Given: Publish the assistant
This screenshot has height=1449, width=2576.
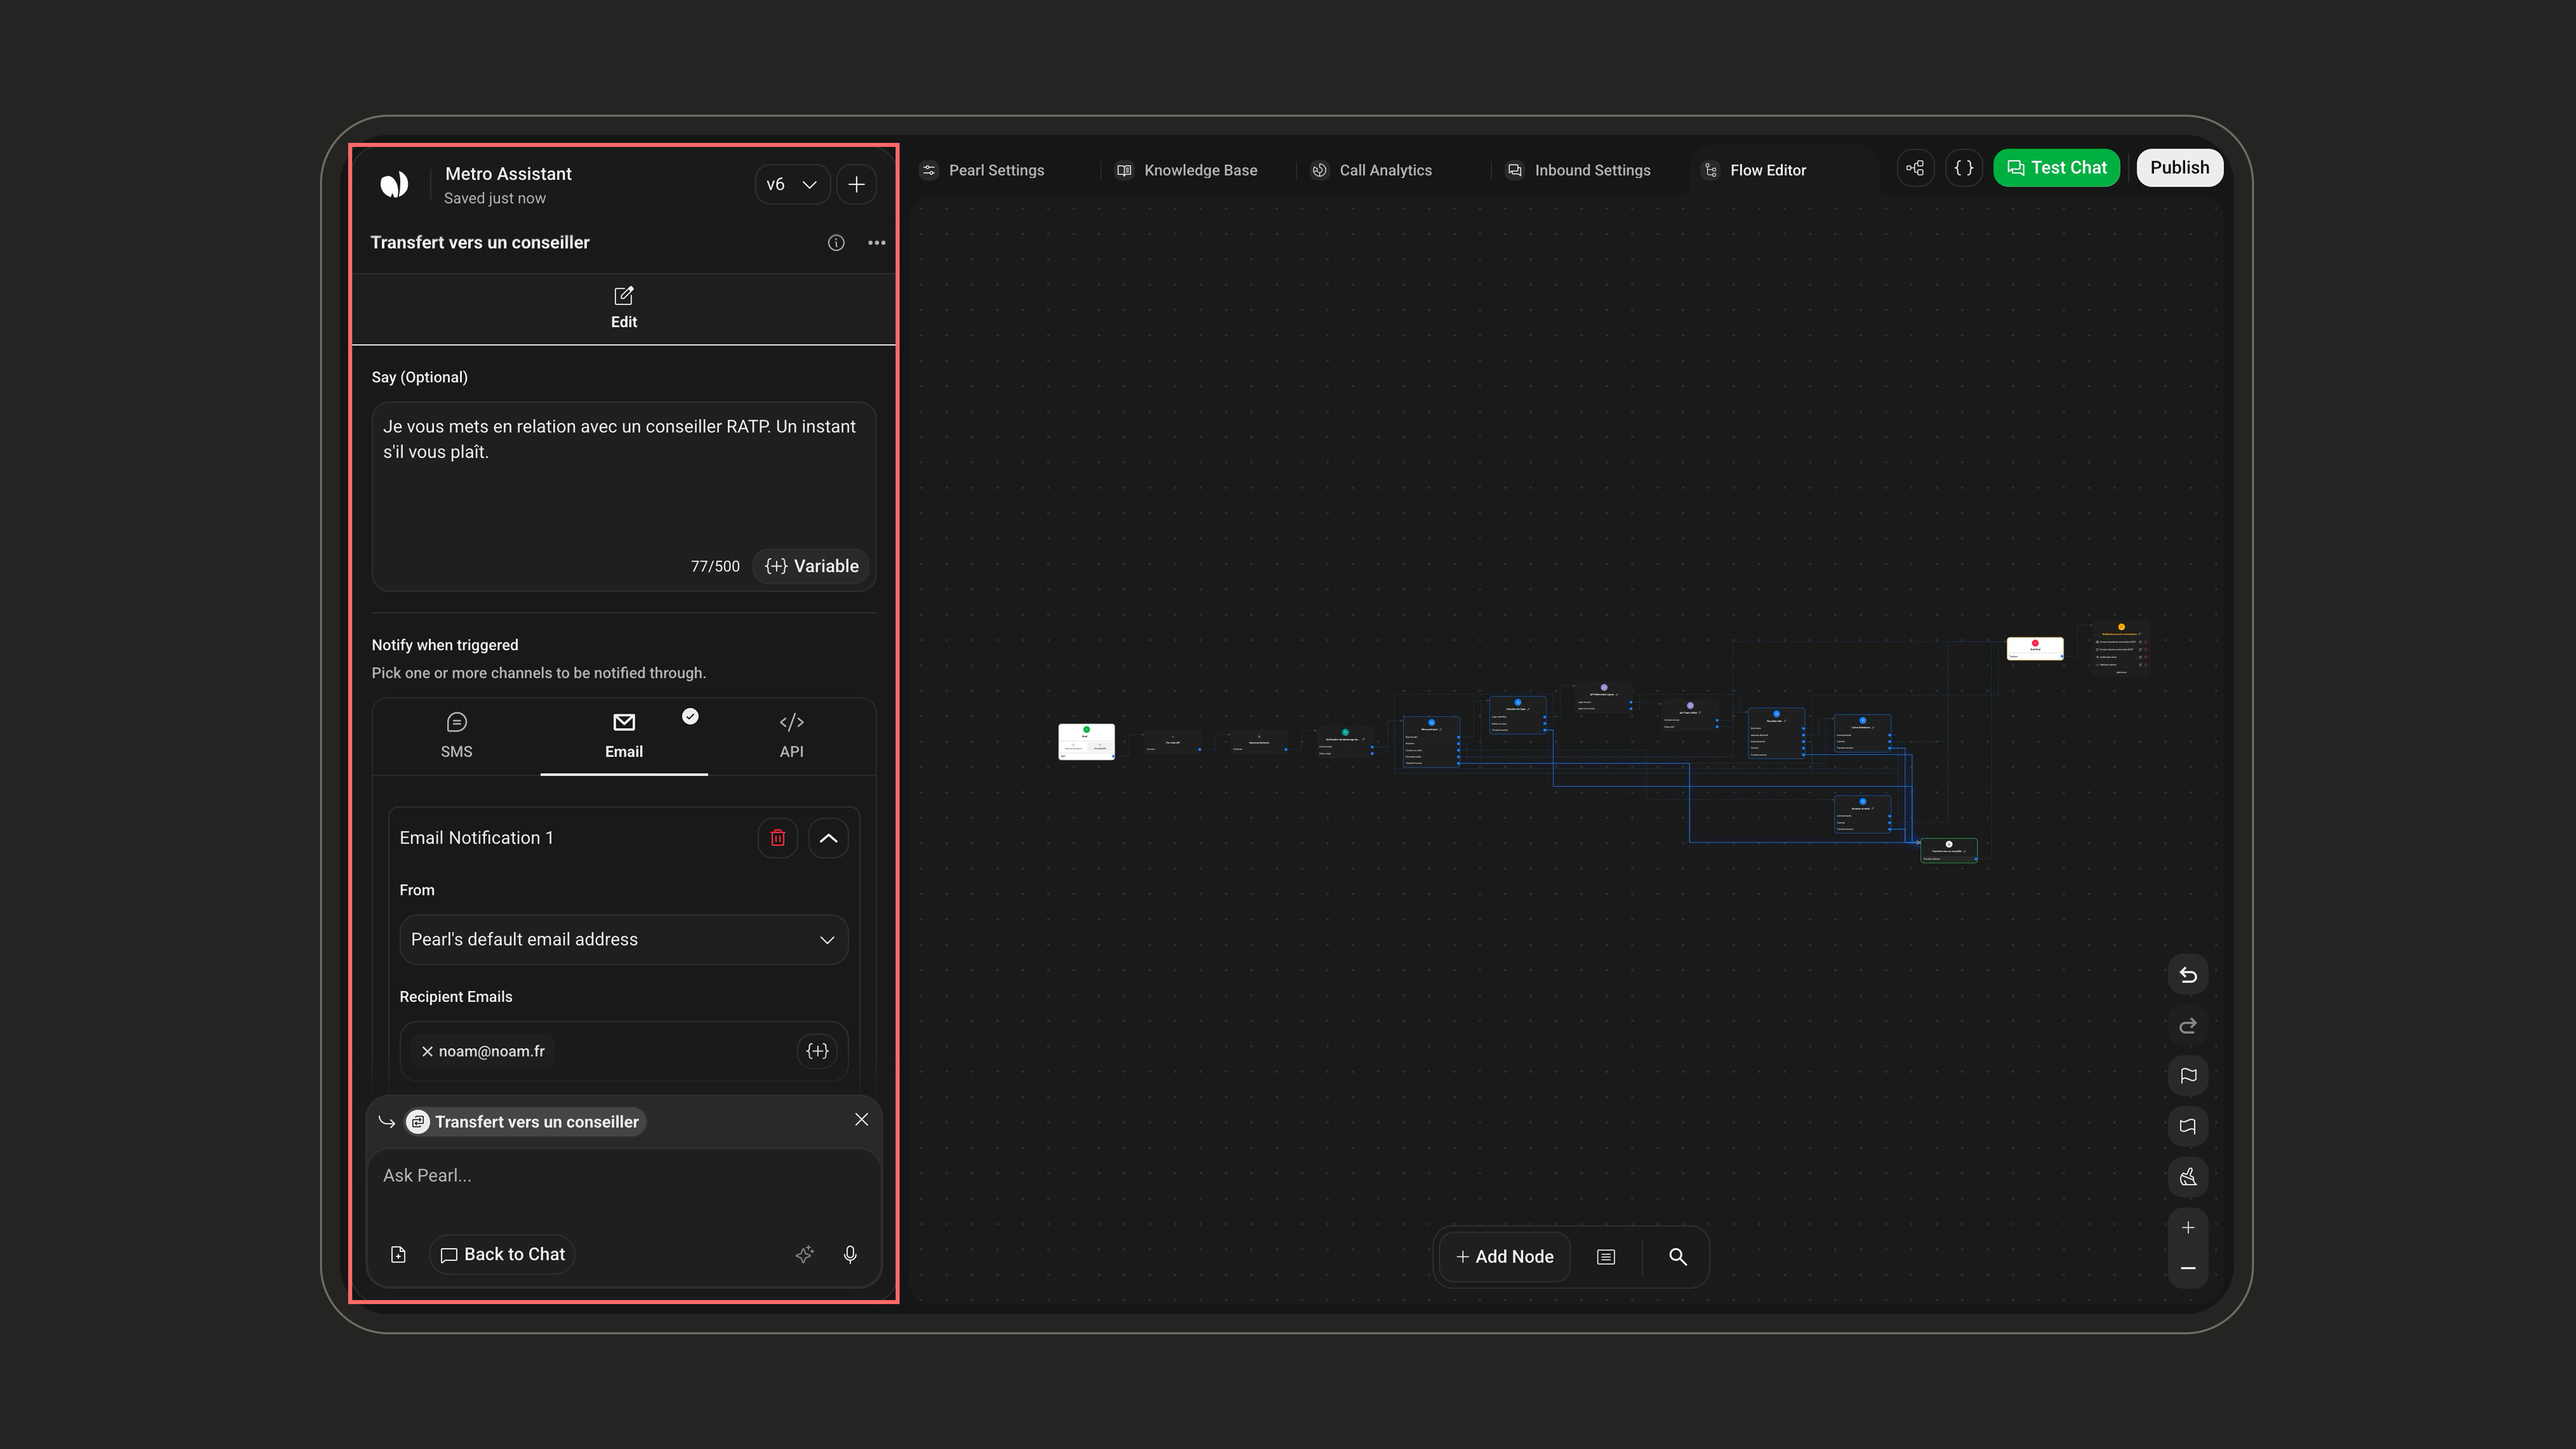Looking at the screenshot, I should (x=2180, y=168).
